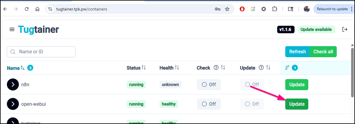355x124 pixels.
Task: Click the logout icon in header
Action: [x=345, y=29]
